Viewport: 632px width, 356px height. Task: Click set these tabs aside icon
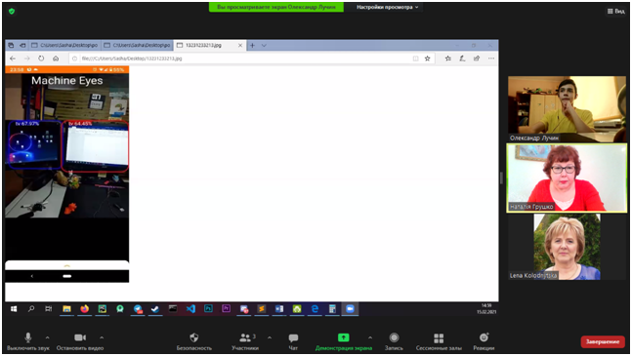[22, 45]
